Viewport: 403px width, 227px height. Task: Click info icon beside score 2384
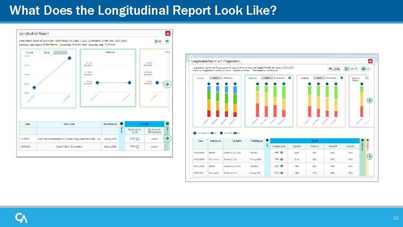click(x=138, y=147)
